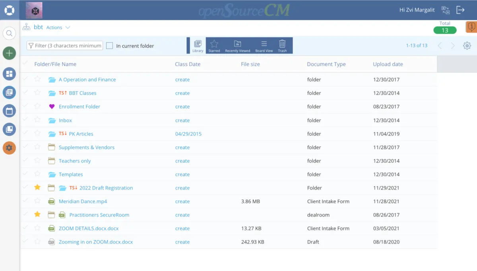The height and width of the screenshot is (271, 477).
Task: Star the Meridian Dance.mp4 file
Action: pos(37,201)
